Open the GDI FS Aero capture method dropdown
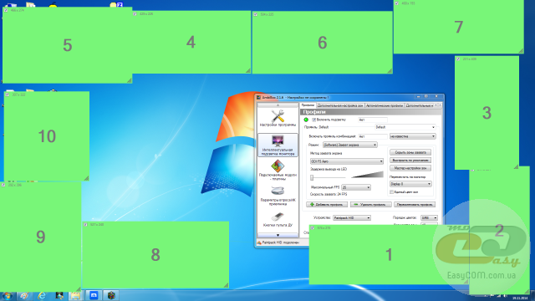Screen dimensions: 535x301 click(x=347, y=161)
